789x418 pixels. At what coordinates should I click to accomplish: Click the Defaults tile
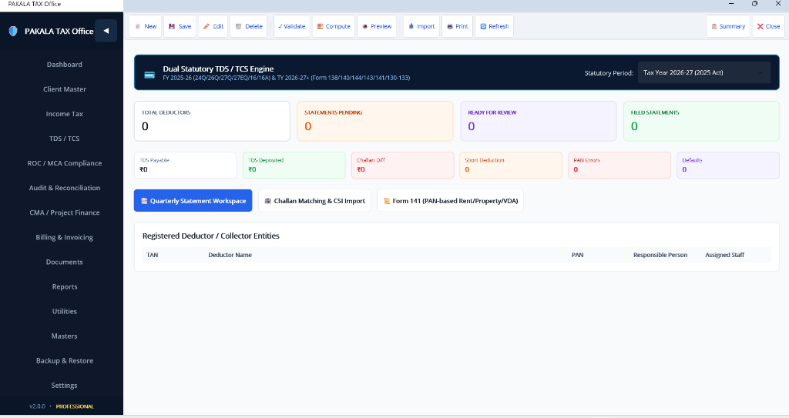(x=728, y=165)
